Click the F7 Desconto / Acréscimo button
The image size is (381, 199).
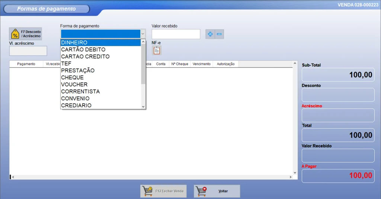tap(26, 34)
